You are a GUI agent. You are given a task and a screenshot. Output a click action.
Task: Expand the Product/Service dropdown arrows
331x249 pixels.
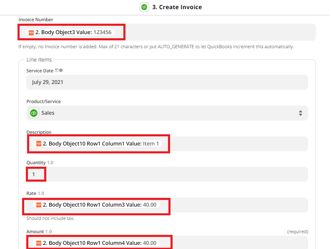pyautogui.click(x=300, y=113)
